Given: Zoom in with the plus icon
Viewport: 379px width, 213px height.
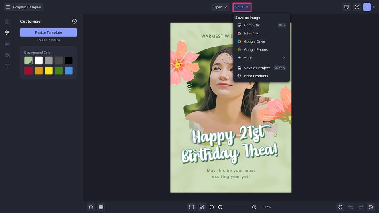Looking at the screenshot, I should point(254,207).
